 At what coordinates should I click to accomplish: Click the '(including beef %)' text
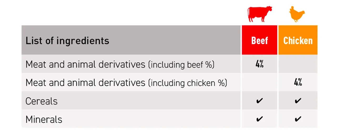181,65
